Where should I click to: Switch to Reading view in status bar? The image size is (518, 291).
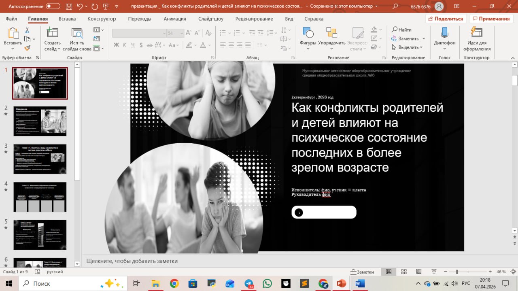[419, 272]
